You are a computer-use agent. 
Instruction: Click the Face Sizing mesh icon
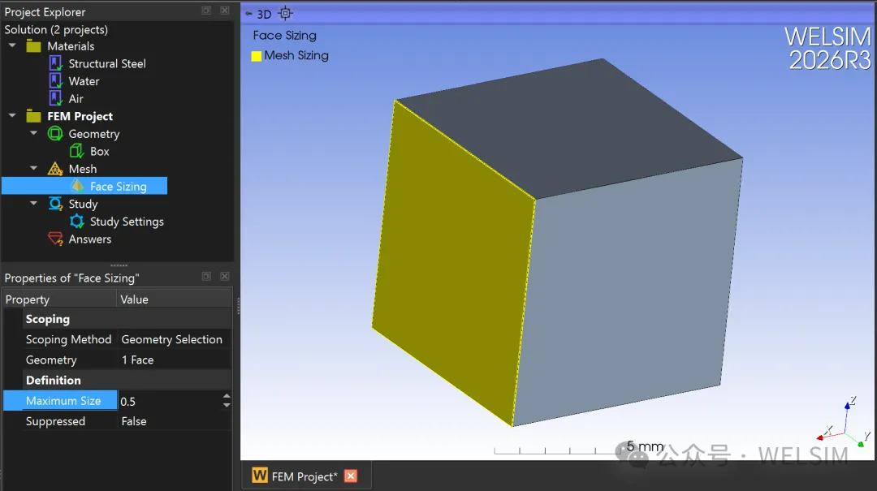77,186
